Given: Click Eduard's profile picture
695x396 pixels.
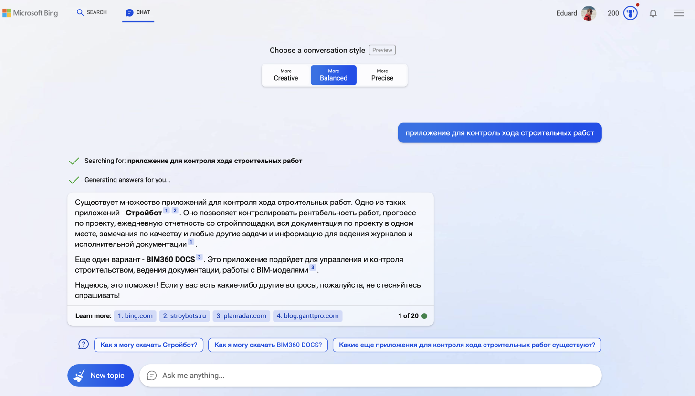Looking at the screenshot, I should 589,13.
